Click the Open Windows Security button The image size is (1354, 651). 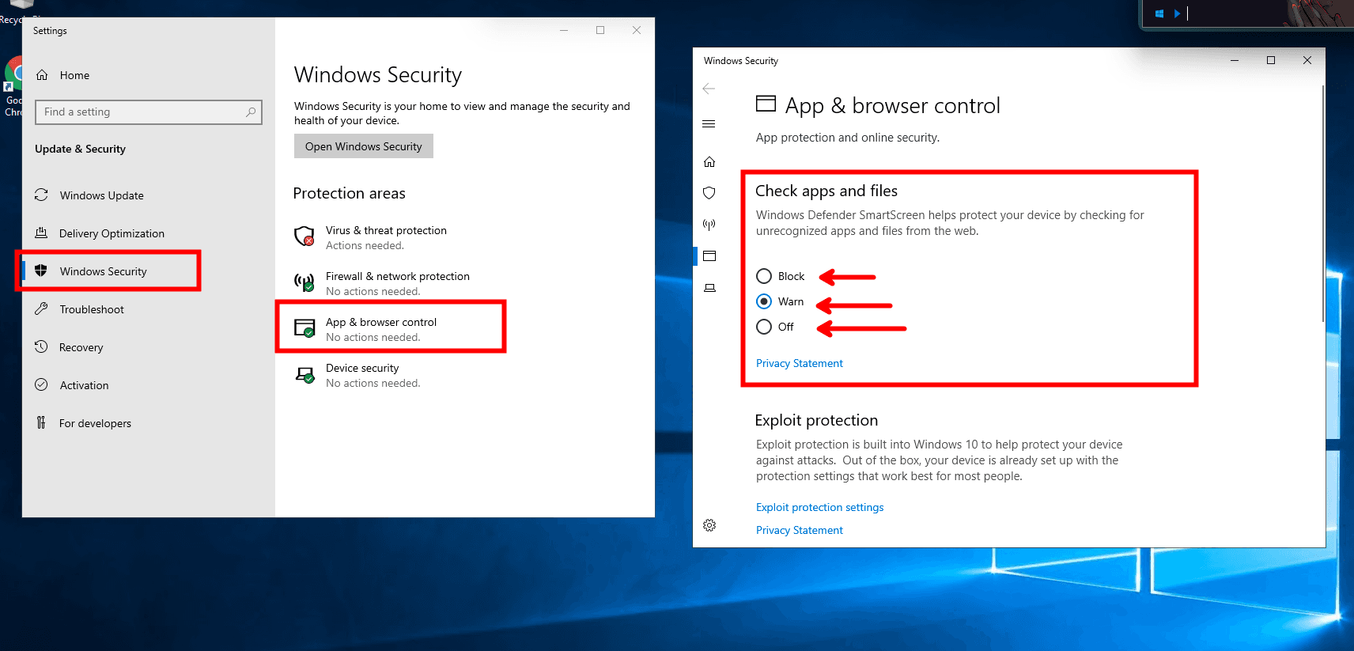pos(364,146)
